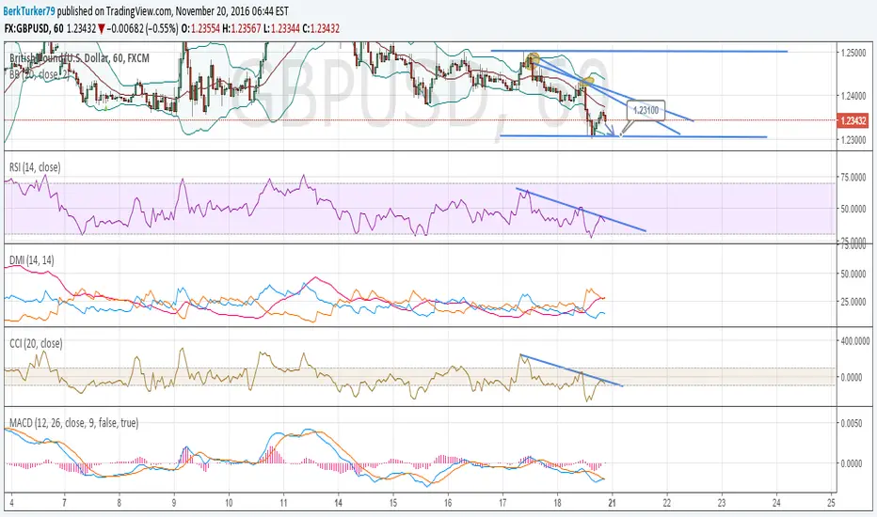Click the MACD pane 0.0000 axis label
Viewport: 877px width, 517px height.
point(852,463)
